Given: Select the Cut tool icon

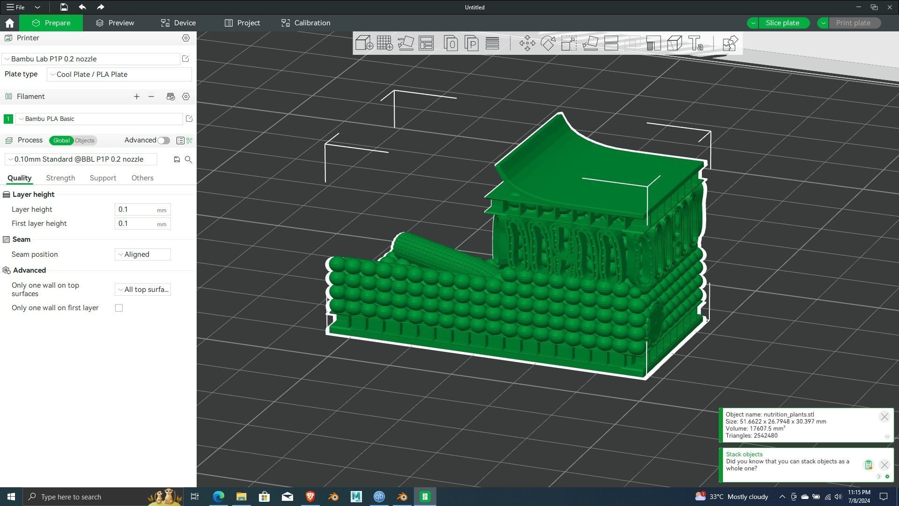Looking at the screenshot, I should [x=612, y=43].
